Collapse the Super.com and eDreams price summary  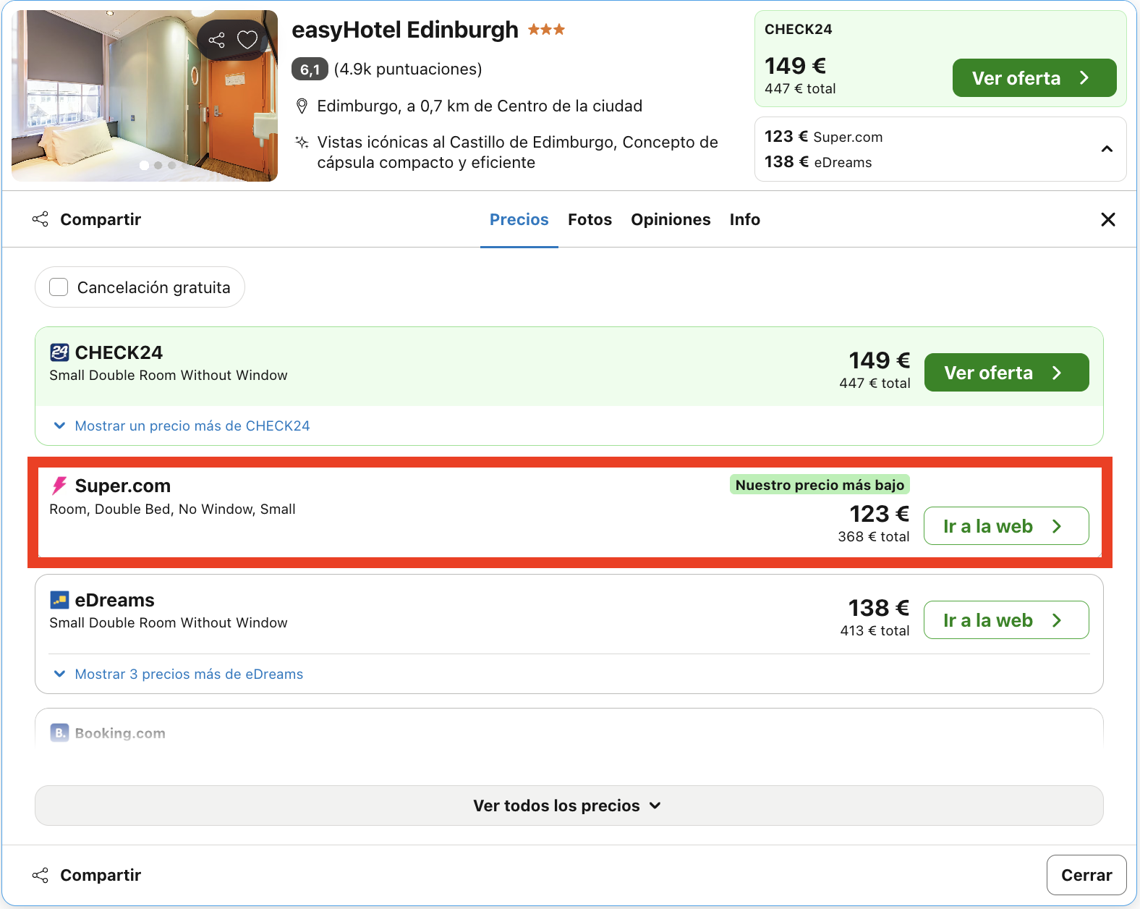point(1107,149)
